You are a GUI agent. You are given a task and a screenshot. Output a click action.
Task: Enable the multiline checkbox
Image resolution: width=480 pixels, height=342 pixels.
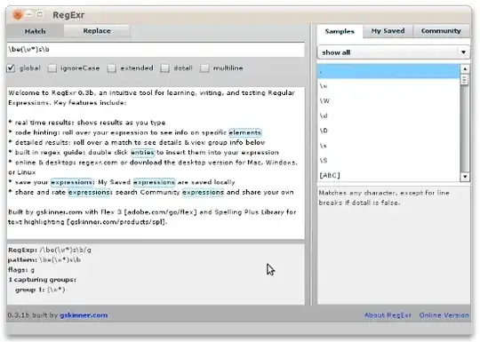(204, 68)
